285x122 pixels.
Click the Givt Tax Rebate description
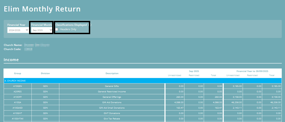pyautogui.click(x=112, y=119)
